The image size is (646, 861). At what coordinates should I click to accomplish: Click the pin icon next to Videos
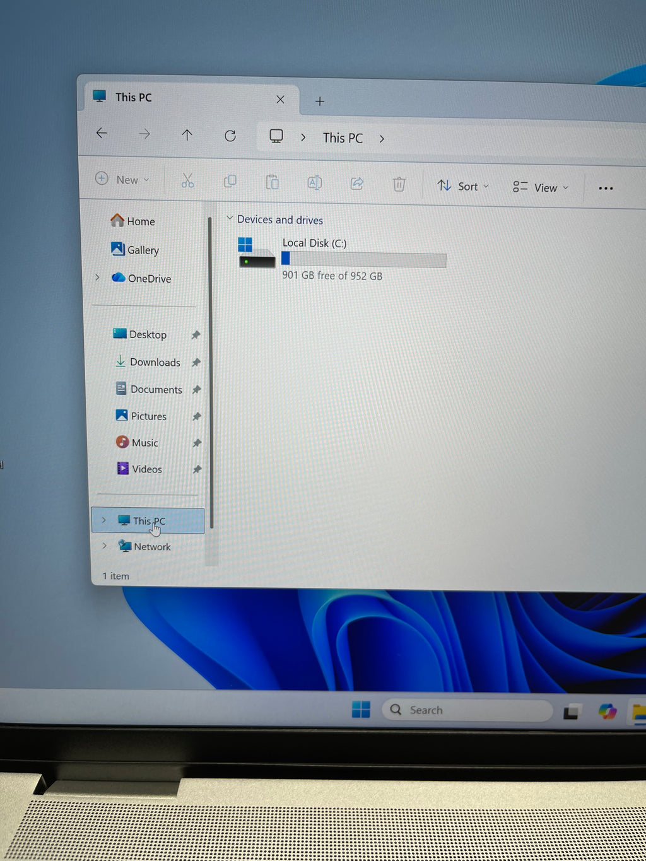pos(197,469)
